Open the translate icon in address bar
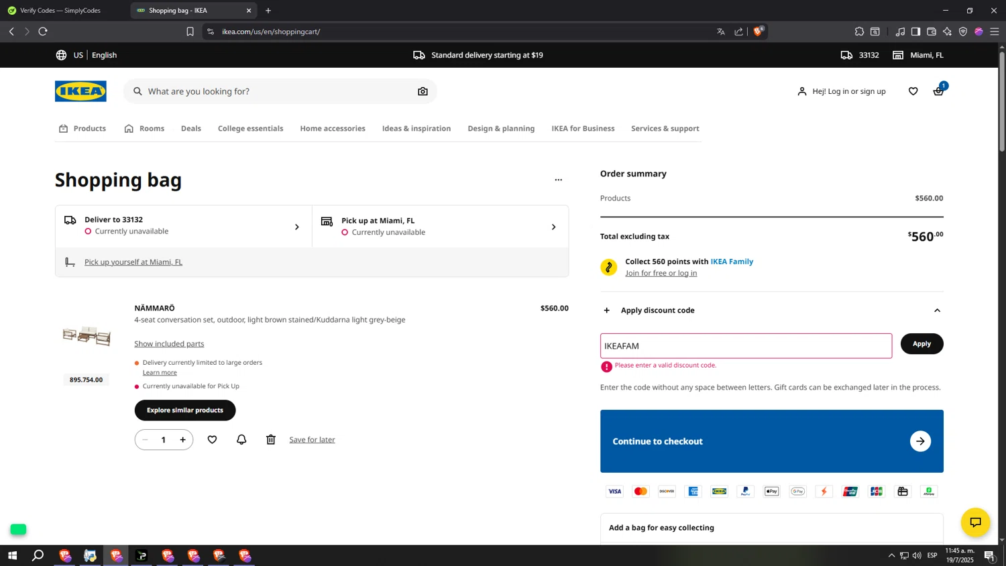Image resolution: width=1006 pixels, height=566 pixels. click(721, 32)
